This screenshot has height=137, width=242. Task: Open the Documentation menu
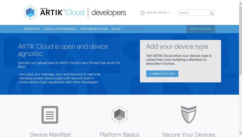click(94, 29)
